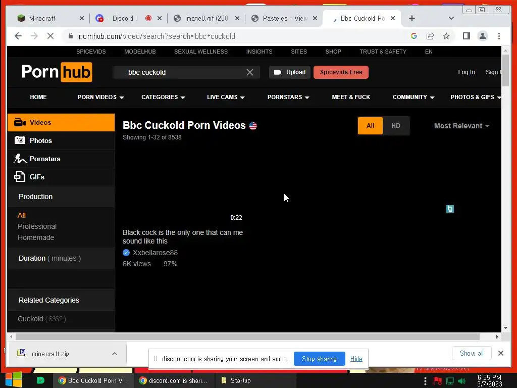Expand the PORNSTARS navigation dropdown
Viewport: 517px width, 388px height.
click(288, 97)
